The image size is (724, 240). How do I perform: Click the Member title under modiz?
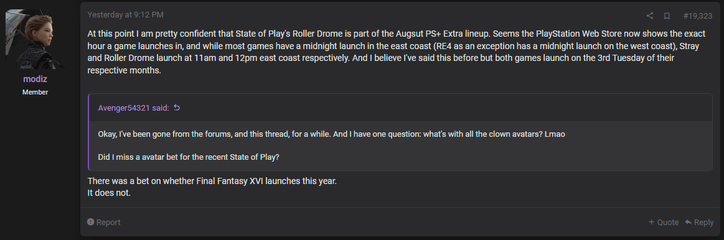[35, 92]
